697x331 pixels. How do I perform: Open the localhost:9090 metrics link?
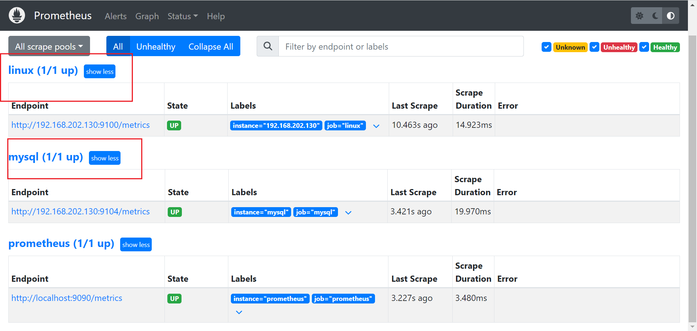67,298
